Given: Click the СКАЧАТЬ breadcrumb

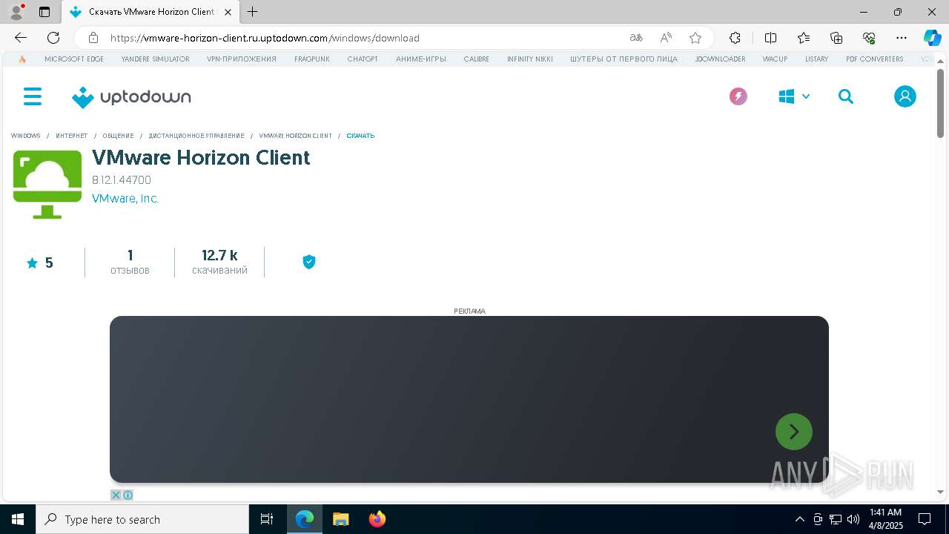Looking at the screenshot, I should (360, 136).
